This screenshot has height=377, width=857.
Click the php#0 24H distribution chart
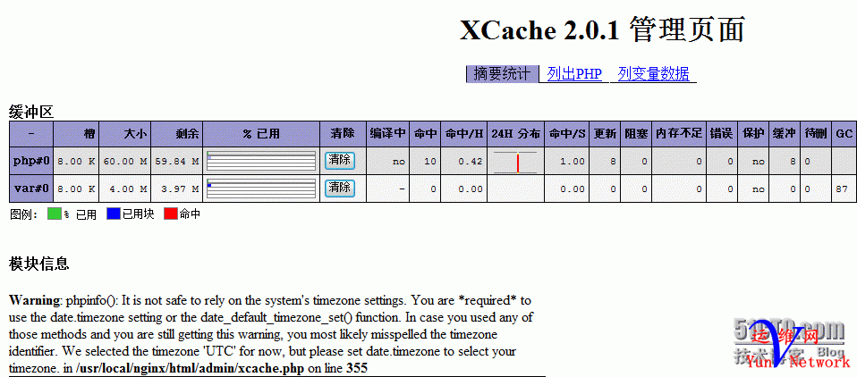(515, 162)
